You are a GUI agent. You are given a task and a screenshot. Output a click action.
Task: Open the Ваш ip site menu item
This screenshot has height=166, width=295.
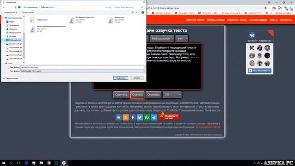[x=273, y=20]
